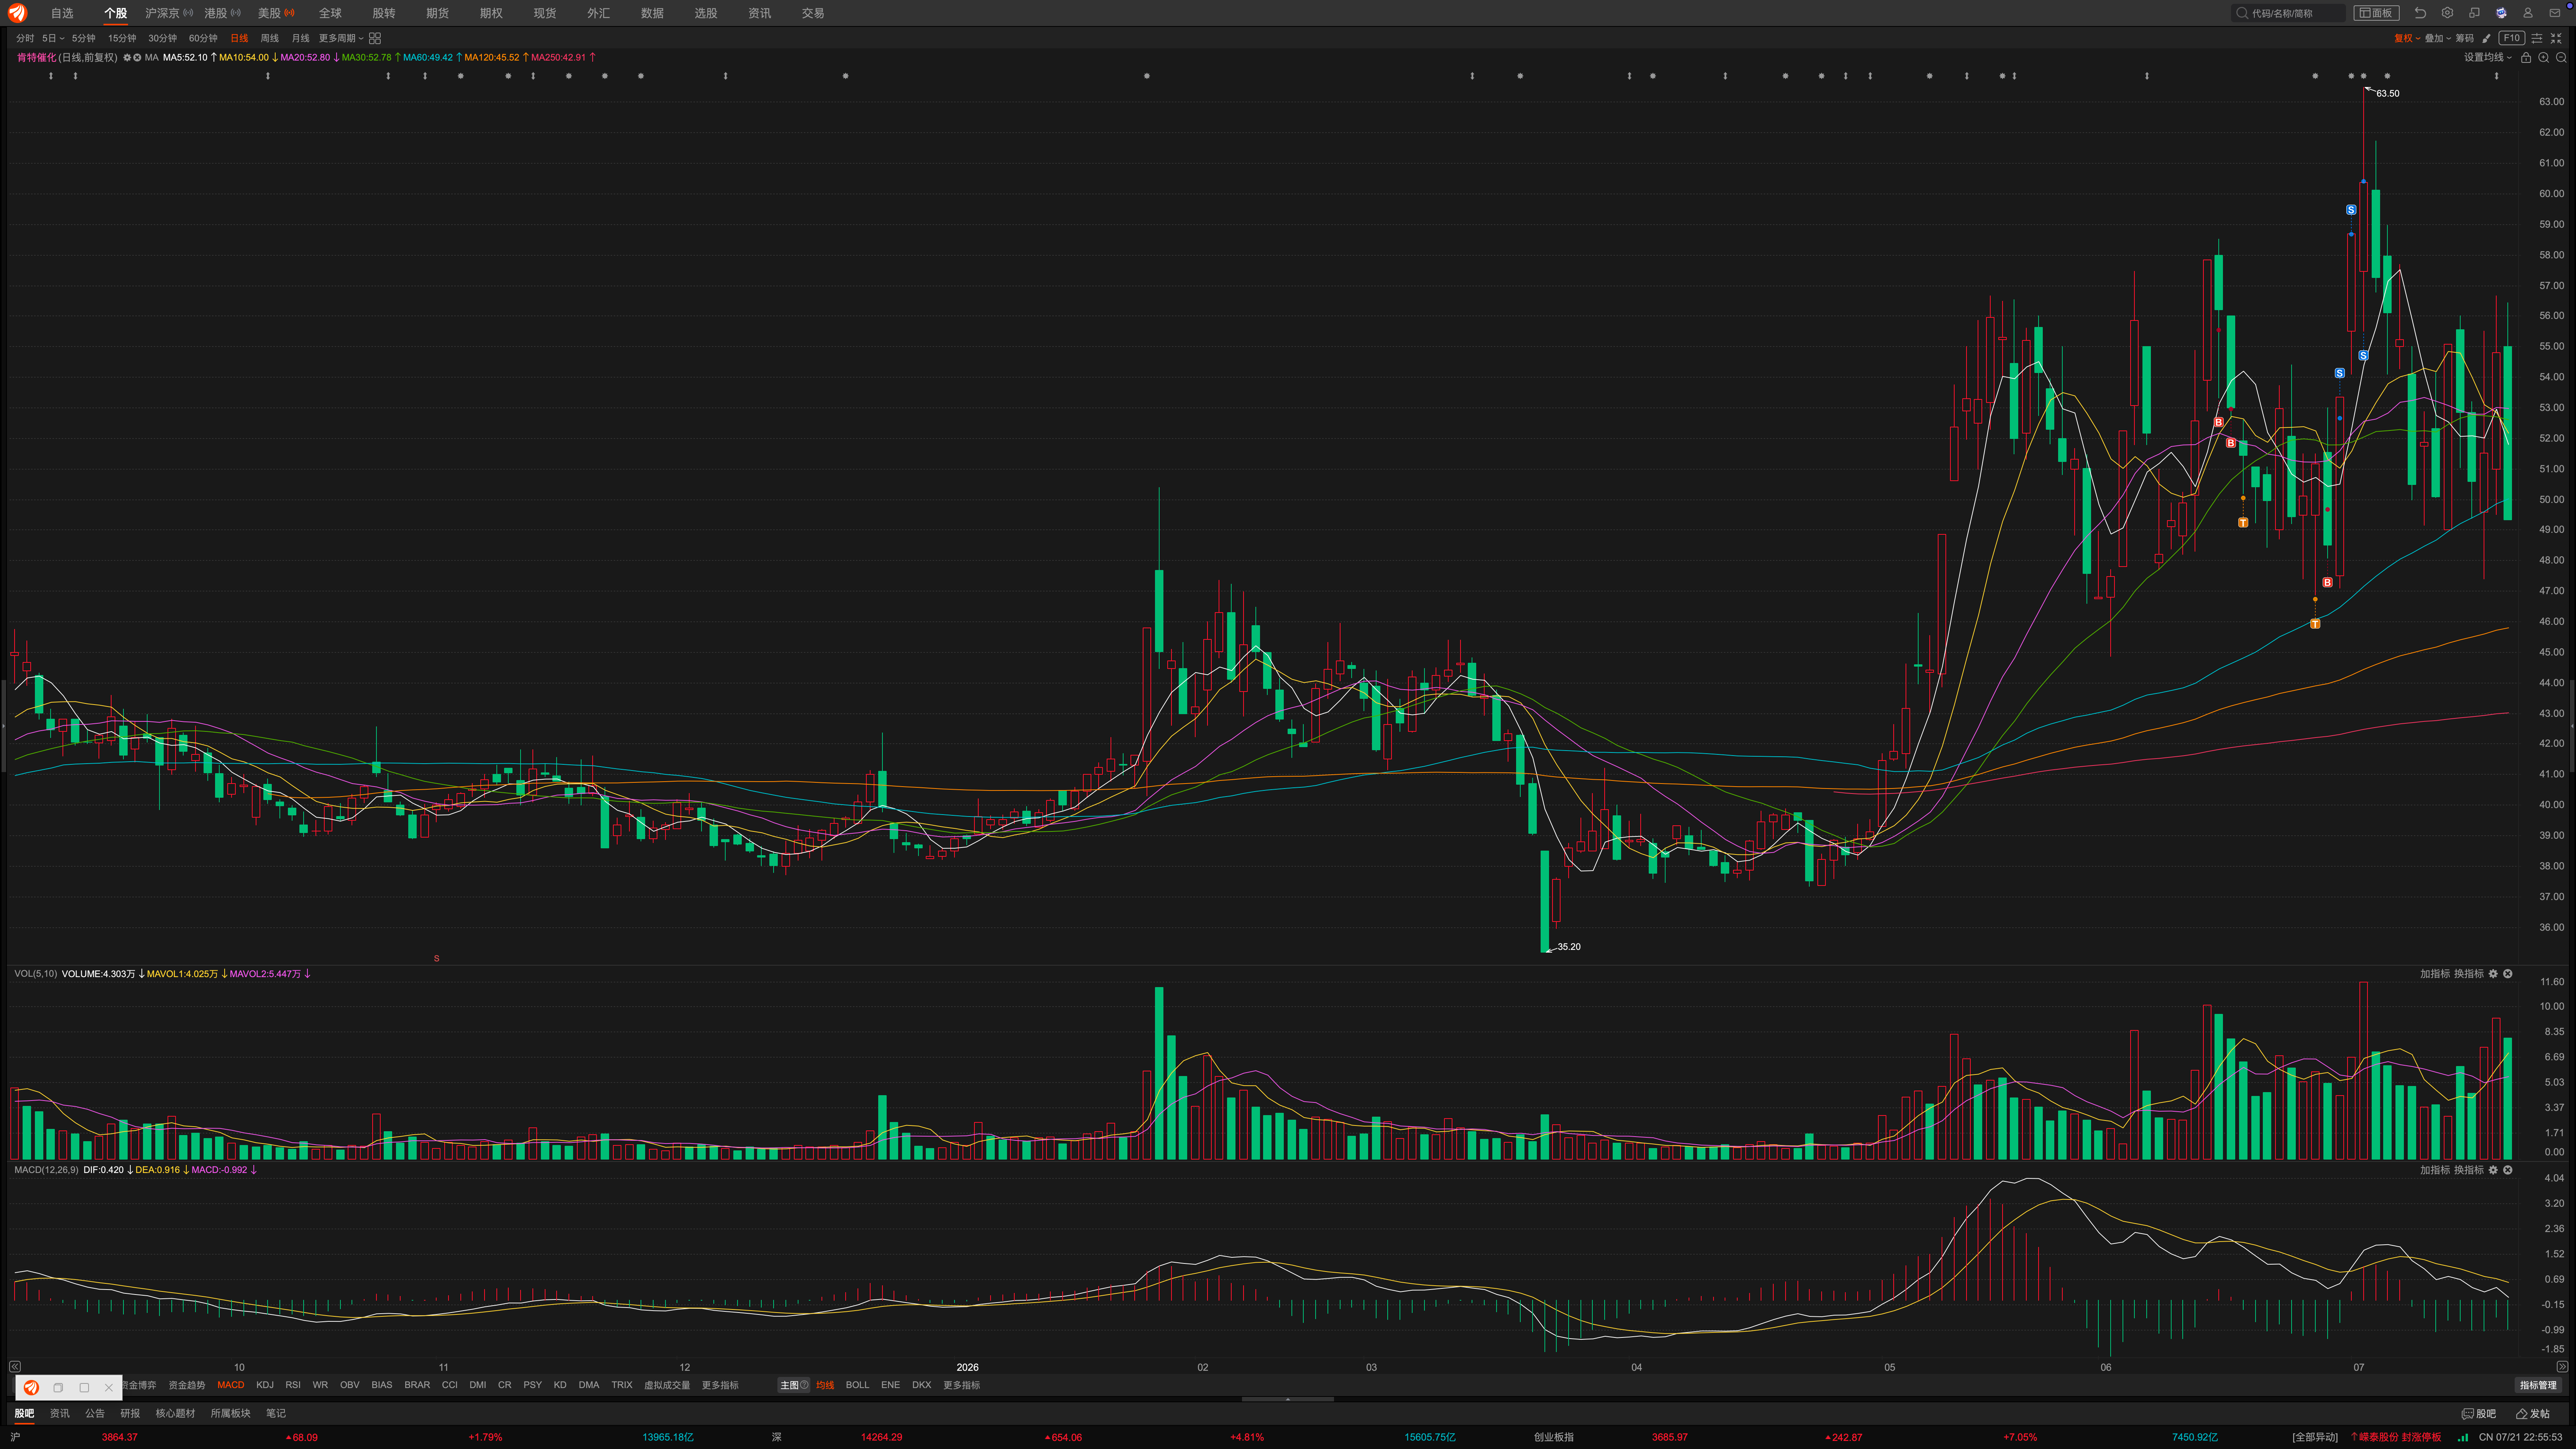Switch chart to 周线 weekly period
Image resolution: width=2576 pixels, height=1449 pixels.
click(270, 38)
